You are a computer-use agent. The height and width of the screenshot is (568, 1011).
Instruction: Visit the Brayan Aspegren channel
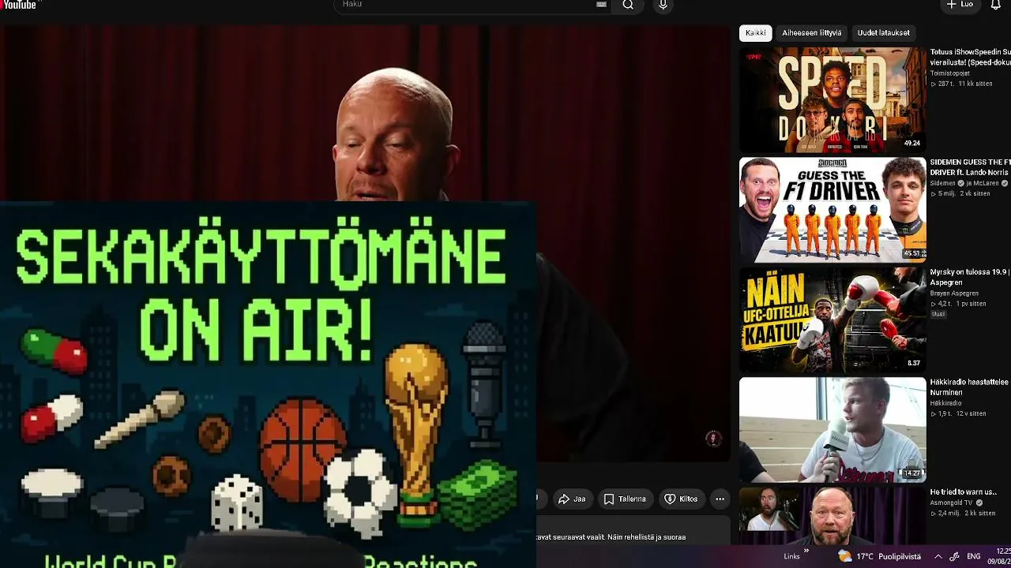[954, 293]
